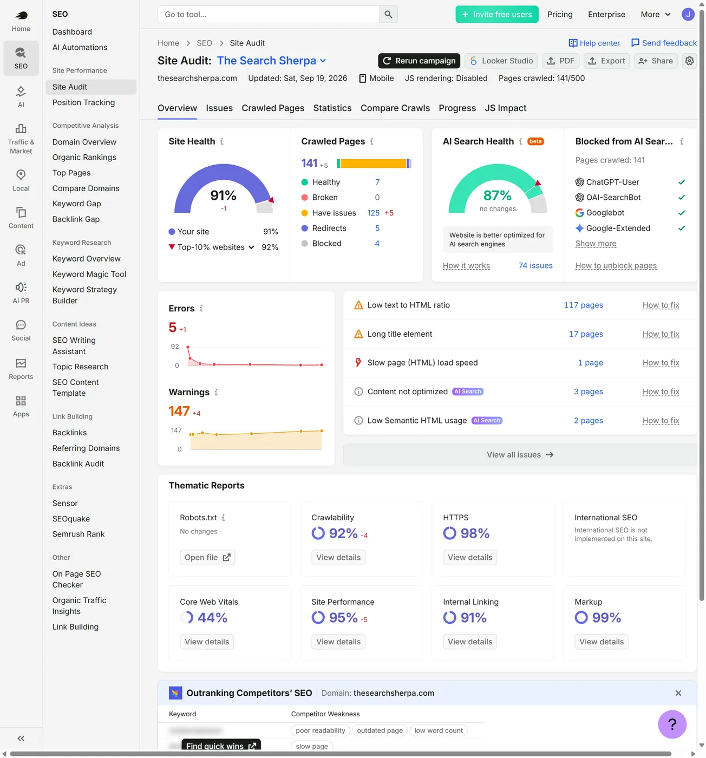Image resolution: width=706 pixels, height=758 pixels.
Task: Switch to the Compare Crawls tab
Action: point(395,108)
